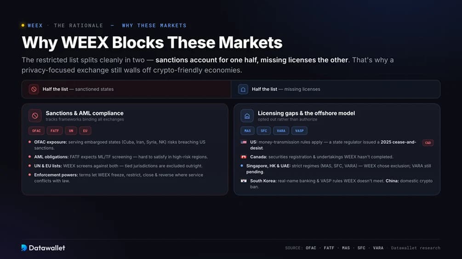462x259 pixels.
Task: Click the 'Datawallet' wordmark in footer
Action: (47, 248)
